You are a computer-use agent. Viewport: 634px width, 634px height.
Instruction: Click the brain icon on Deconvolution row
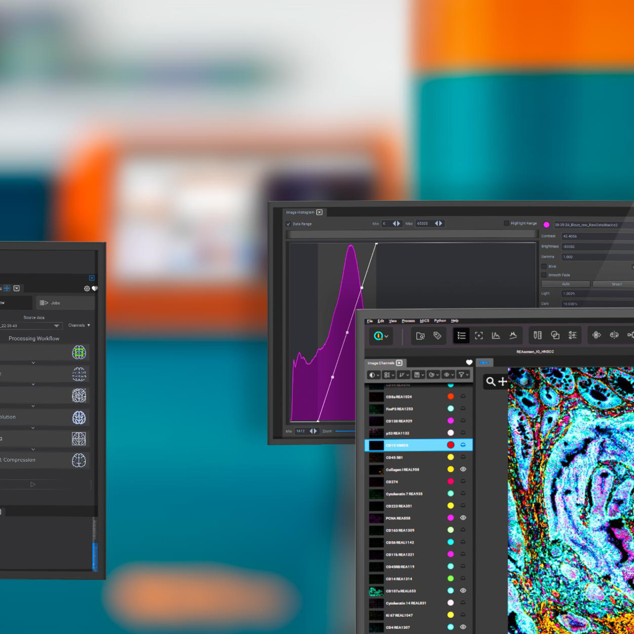(x=79, y=417)
